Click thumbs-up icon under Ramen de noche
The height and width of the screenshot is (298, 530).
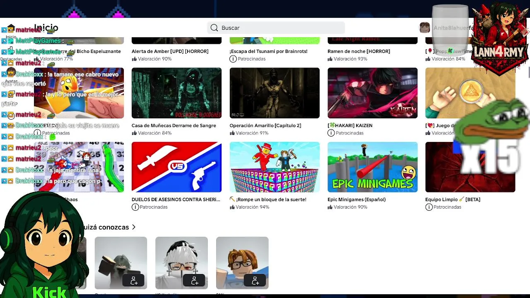click(x=330, y=59)
